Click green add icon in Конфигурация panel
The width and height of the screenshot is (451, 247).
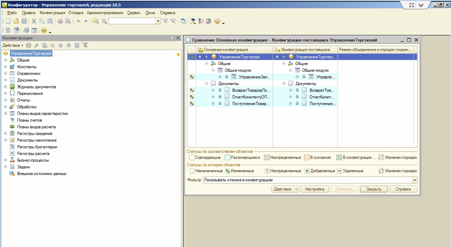[x=28, y=45]
